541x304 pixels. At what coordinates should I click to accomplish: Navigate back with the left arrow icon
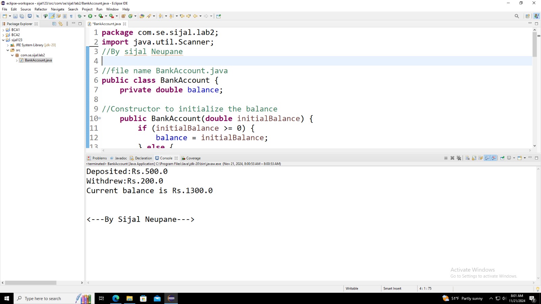195,16
